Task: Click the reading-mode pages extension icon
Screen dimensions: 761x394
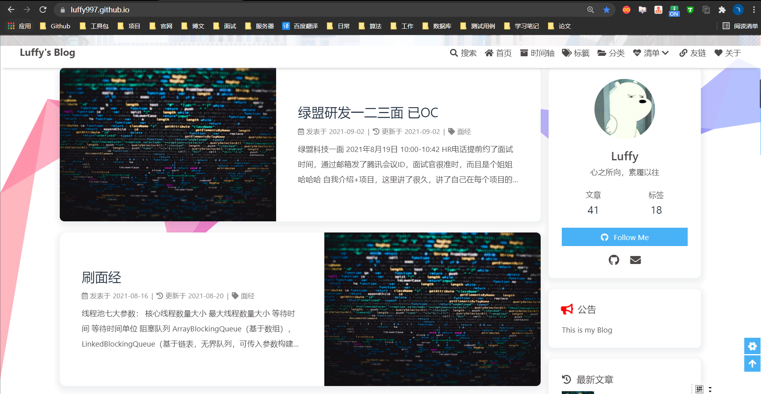Action: pos(706,10)
